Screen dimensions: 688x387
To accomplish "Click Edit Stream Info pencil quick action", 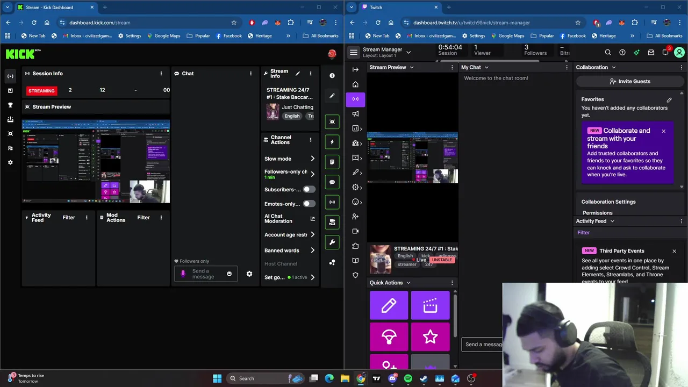I will pyautogui.click(x=389, y=305).
